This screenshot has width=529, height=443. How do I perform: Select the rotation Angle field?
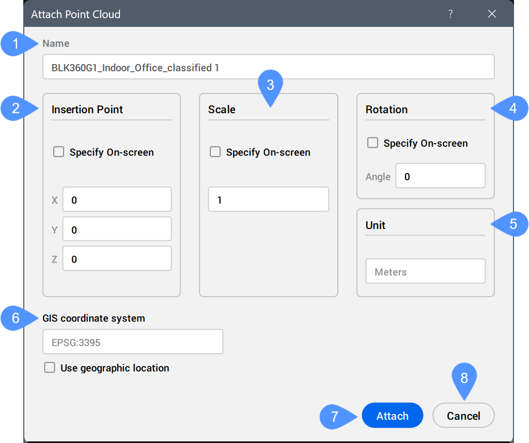click(x=440, y=176)
